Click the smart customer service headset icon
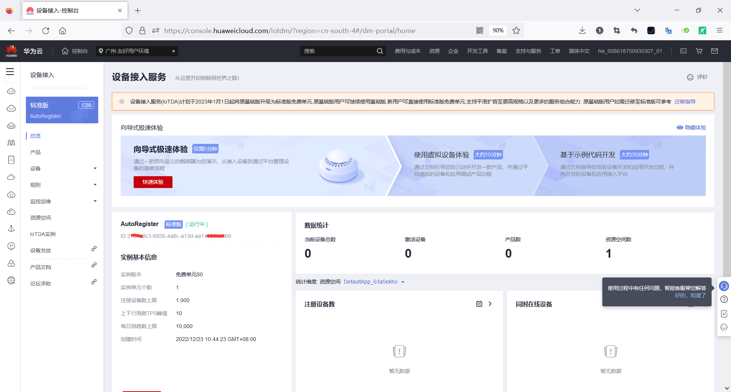The width and height of the screenshot is (731, 392). [724, 286]
